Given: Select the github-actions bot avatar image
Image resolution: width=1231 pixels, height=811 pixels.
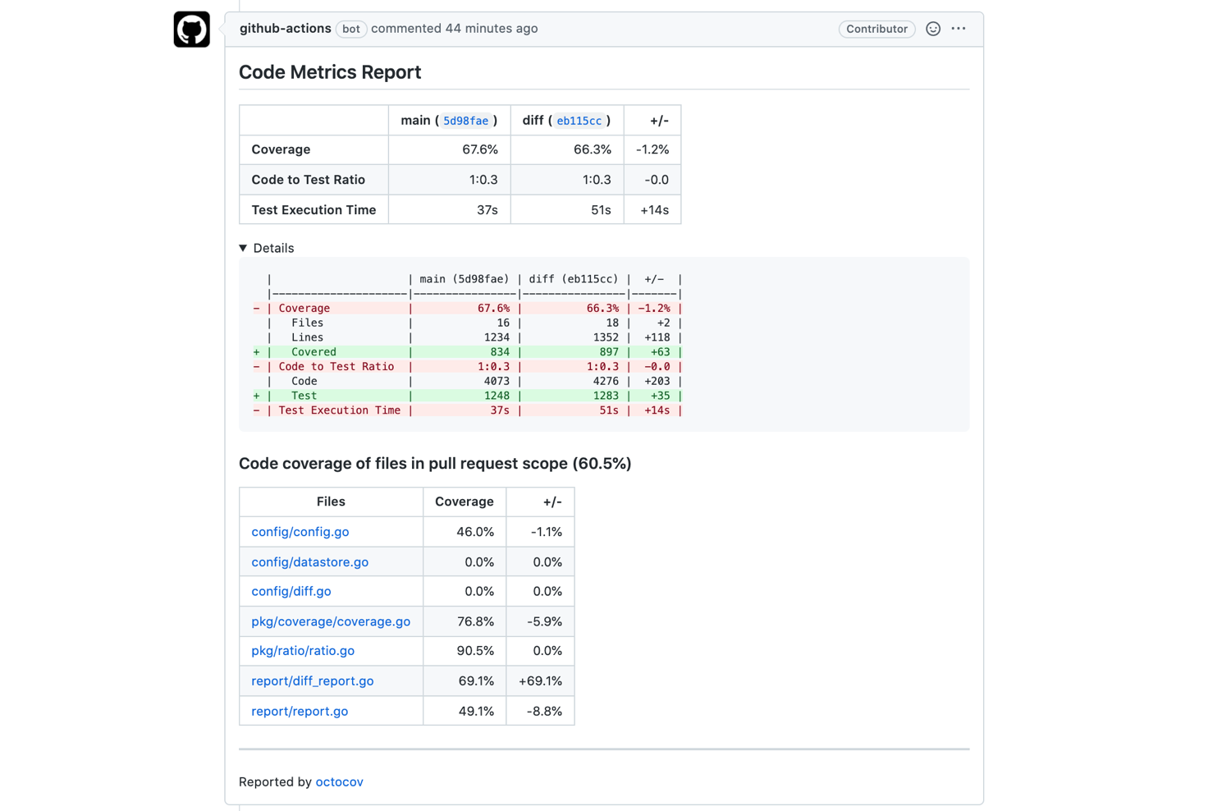Looking at the screenshot, I should point(191,28).
